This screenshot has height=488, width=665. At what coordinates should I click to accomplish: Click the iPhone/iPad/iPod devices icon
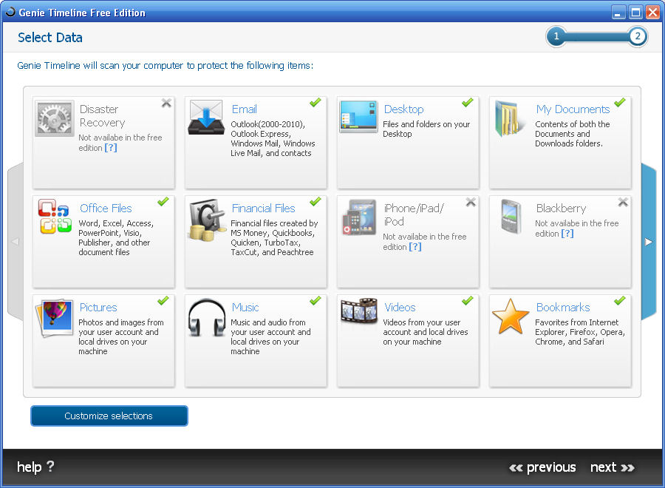(x=359, y=217)
